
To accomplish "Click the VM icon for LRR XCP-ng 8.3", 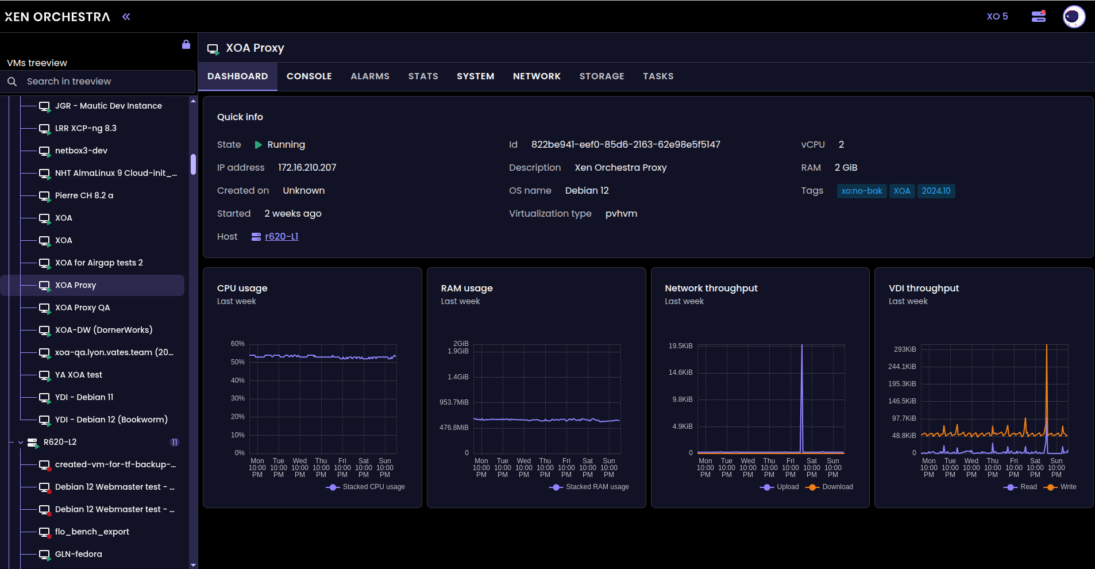I will 45,129.
